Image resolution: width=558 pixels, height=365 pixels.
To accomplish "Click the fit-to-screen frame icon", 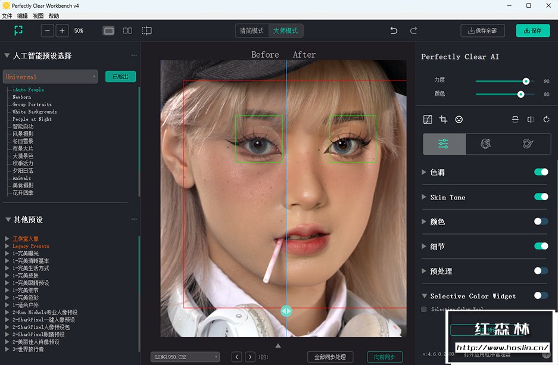I will click(x=18, y=30).
